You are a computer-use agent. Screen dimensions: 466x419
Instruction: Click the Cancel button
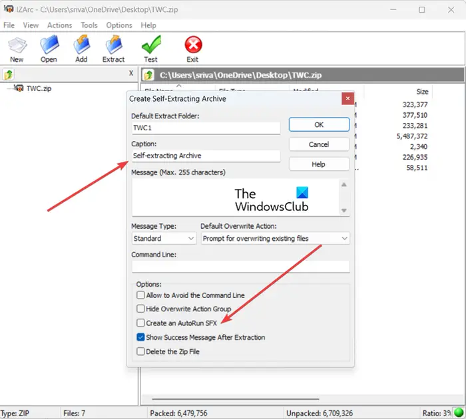319,144
